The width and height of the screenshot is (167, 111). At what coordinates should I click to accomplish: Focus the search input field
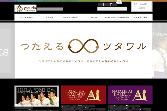[x=112, y=9]
